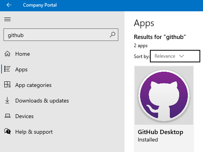Open Help & support text label

pyautogui.click(x=34, y=132)
